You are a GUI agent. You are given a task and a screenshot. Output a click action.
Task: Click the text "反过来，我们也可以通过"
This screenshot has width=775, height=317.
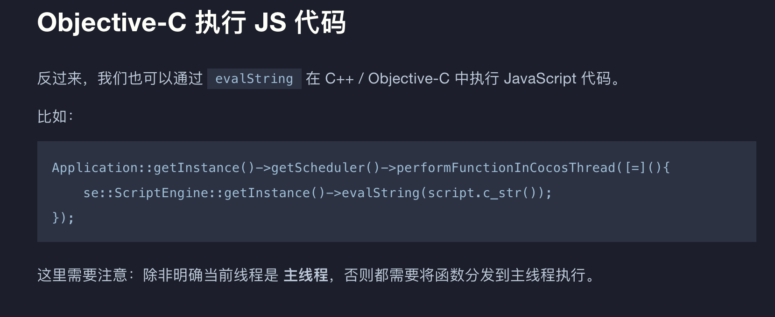click(x=120, y=78)
